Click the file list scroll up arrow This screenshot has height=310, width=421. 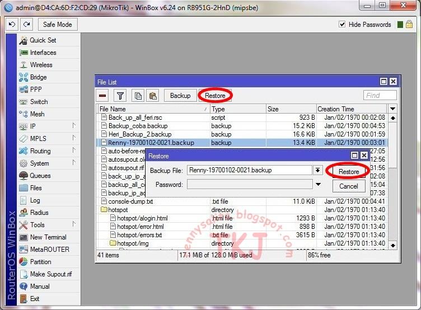coord(393,118)
